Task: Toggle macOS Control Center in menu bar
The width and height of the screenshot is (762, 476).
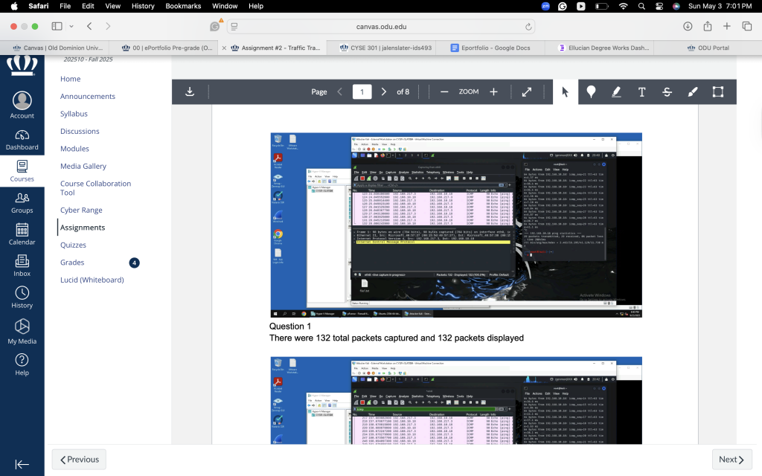Action: [659, 6]
